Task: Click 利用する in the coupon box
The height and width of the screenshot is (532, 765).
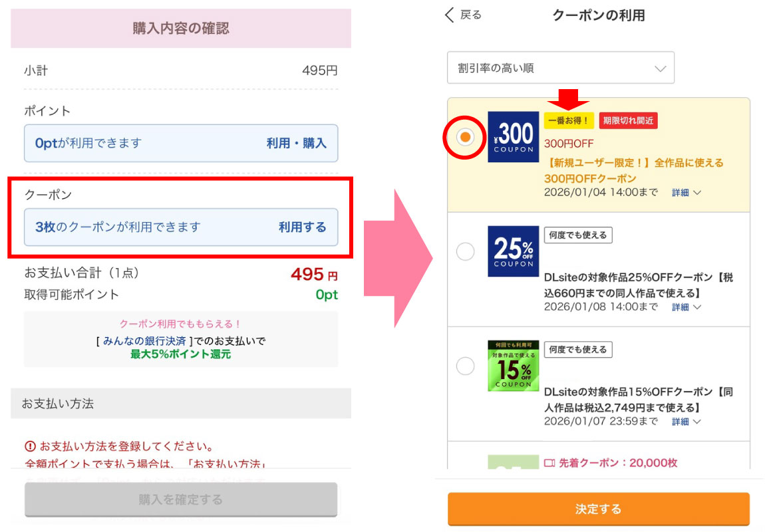Action: [302, 227]
